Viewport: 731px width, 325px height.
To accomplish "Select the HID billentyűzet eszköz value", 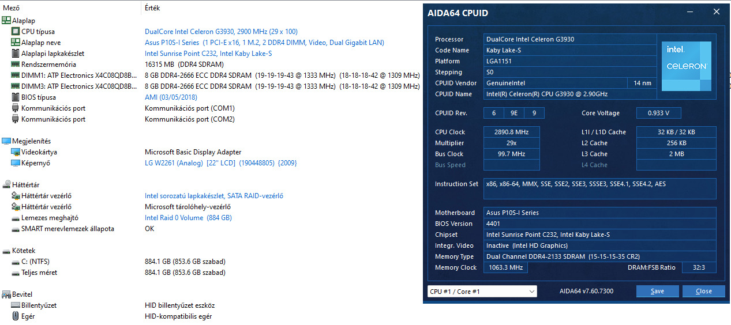I will coord(179,305).
